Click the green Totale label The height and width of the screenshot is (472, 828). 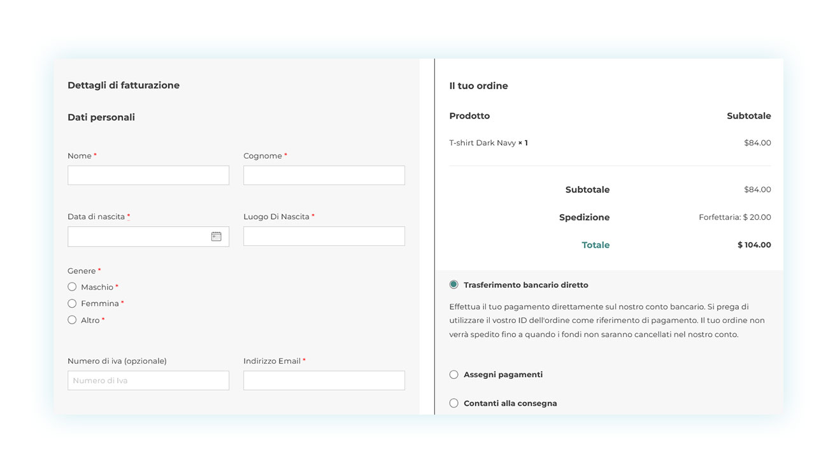tap(596, 245)
